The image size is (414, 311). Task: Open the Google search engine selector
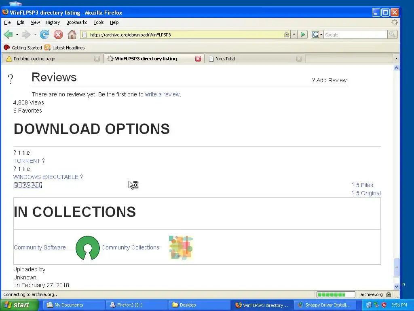(317, 35)
